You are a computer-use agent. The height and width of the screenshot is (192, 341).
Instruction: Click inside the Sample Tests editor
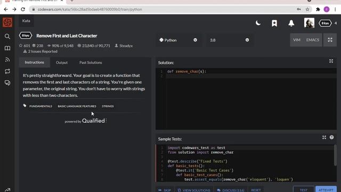(245, 163)
